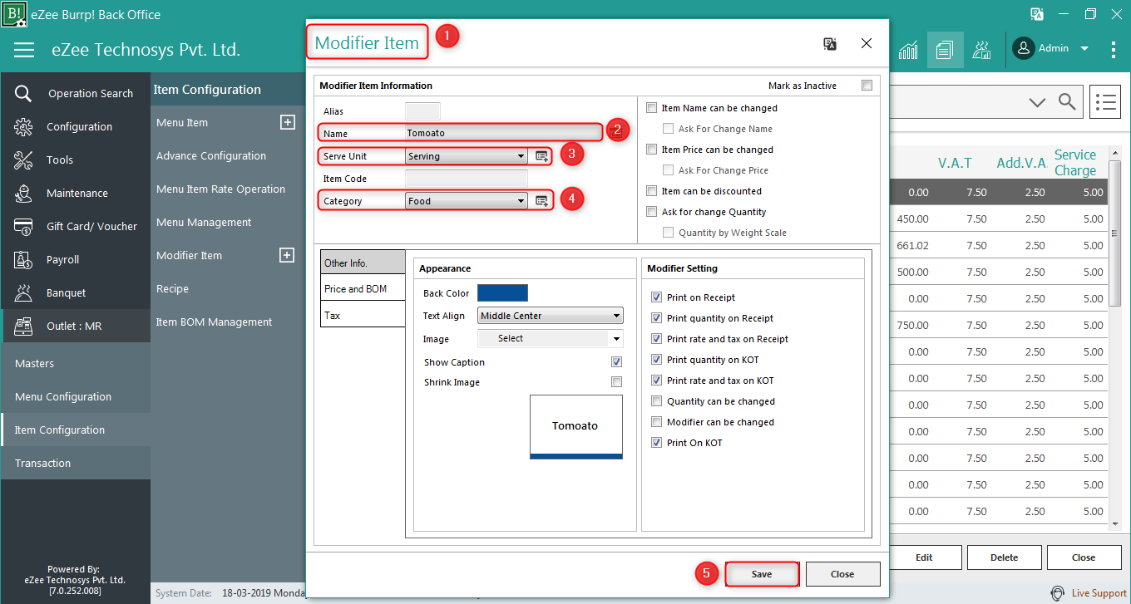The height and width of the screenshot is (604, 1131).
Task: Check the Shrink Image option
Action: pos(616,382)
